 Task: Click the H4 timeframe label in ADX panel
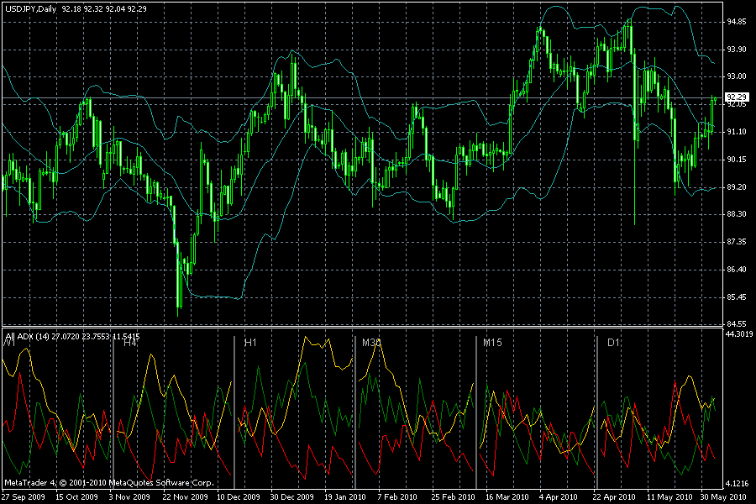coord(130,343)
